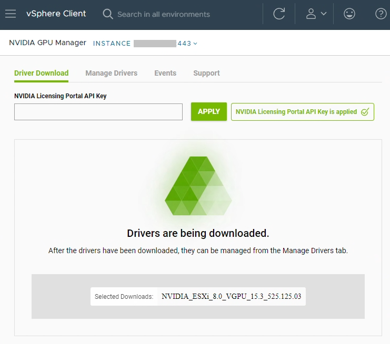Open the Support tab
390x344 pixels.
click(x=206, y=73)
